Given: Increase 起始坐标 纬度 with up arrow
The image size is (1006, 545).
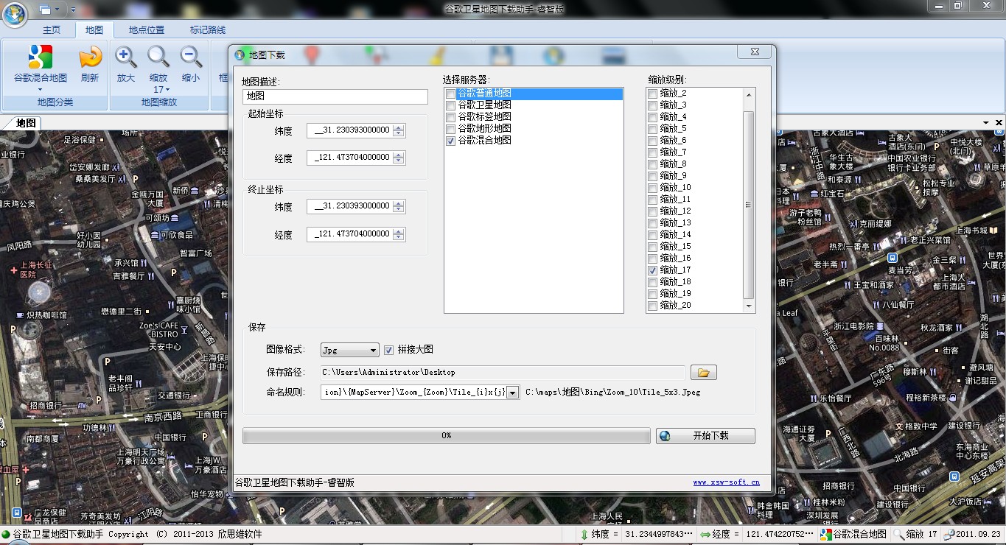Looking at the screenshot, I should [399, 127].
